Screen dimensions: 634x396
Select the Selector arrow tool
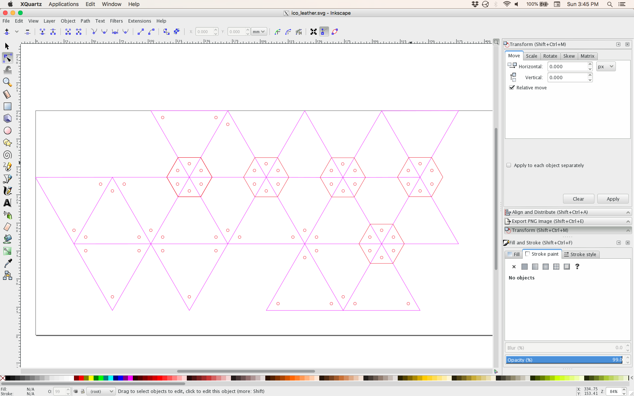(x=7, y=46)
